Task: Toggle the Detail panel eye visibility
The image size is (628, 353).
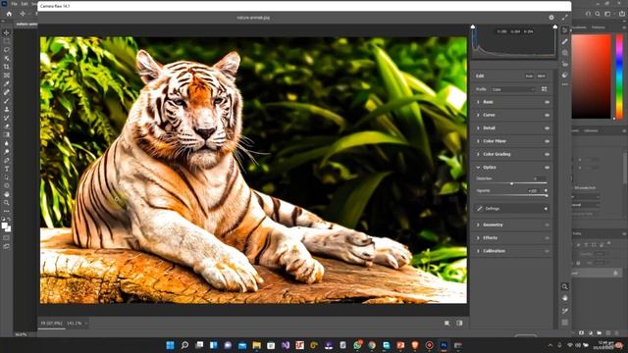Action: pos(547,128)
